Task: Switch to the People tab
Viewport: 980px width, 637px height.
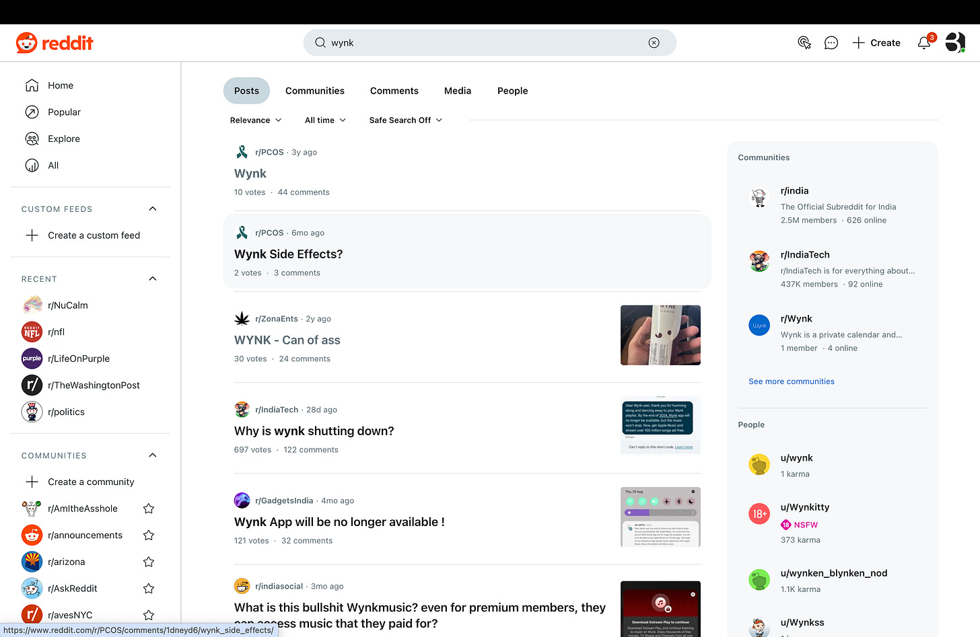Action: 513,91
